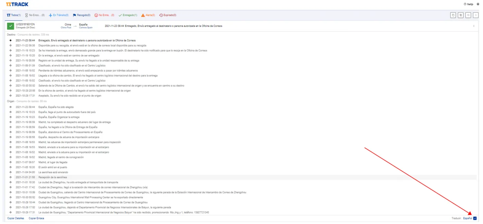Viewport: 483px width, 224px height.
Task: Select the En Tránsito(0) filter tab
Action: tap(59, 15)
